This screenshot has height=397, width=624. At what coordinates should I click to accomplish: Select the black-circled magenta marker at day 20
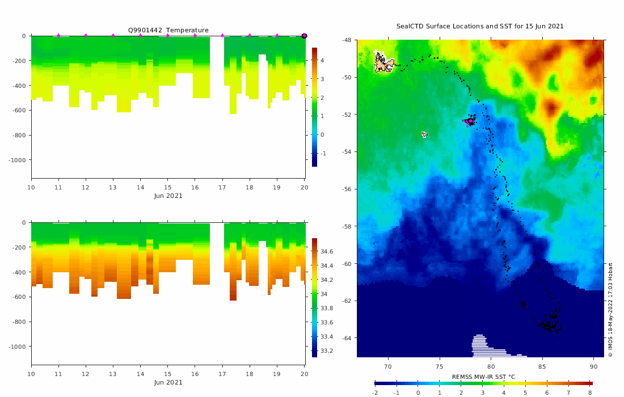tap(305, 36)
